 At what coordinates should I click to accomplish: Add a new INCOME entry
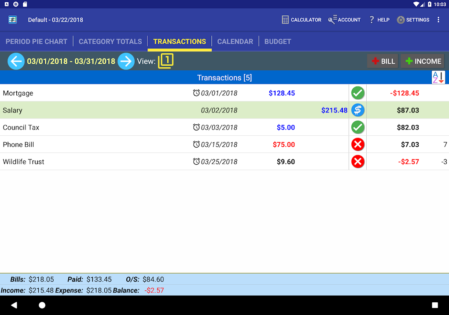coord(422,61)
